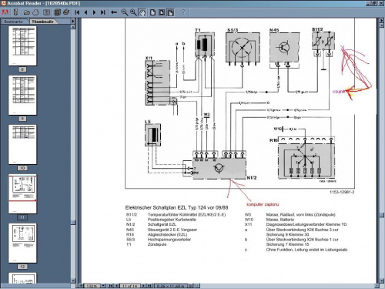Click the status bar next page button

143,285
